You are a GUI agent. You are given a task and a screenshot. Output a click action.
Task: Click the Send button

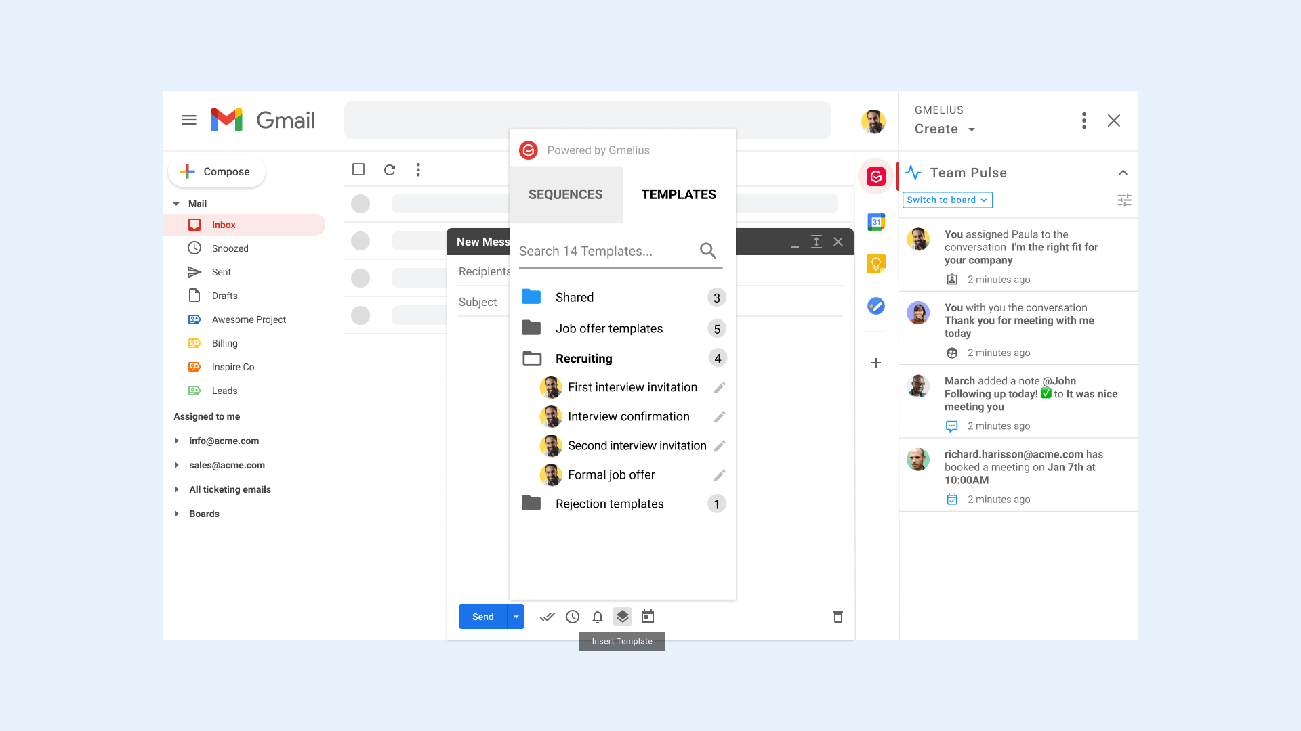[482, 617]
